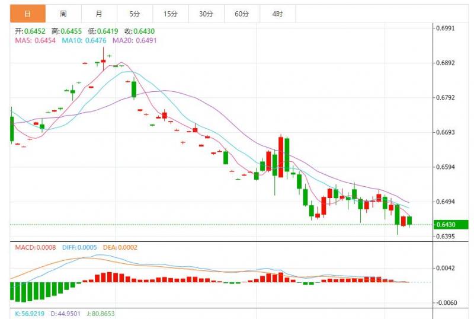Click the 0.6494 price axis label
Image resolution: width=474 pixels, height=319 pixels.
[445, 202]
